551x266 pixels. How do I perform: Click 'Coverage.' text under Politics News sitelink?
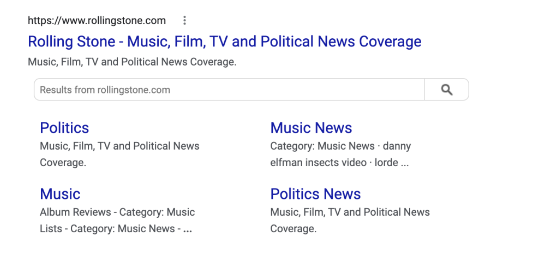pos(293,229)
